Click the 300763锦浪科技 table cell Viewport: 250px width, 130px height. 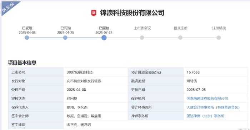tap(96, 72)
